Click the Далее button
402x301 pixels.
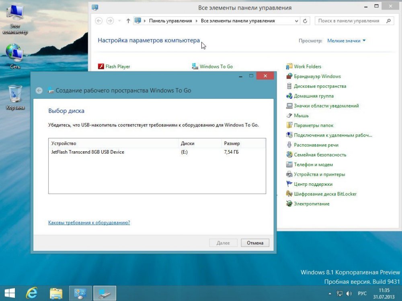pyautogui.click(x=223, y=243)
